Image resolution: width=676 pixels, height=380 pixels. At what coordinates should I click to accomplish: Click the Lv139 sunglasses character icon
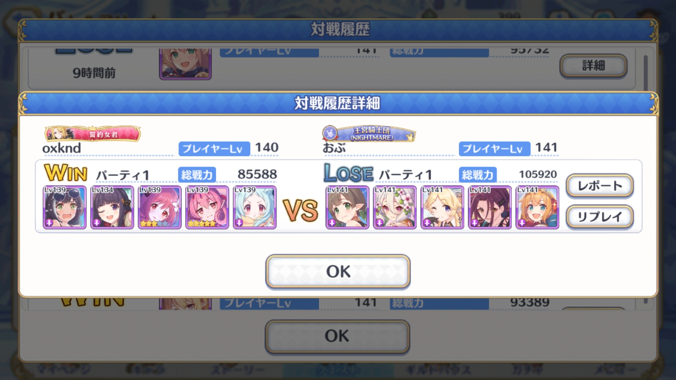(x=64, y=207)
